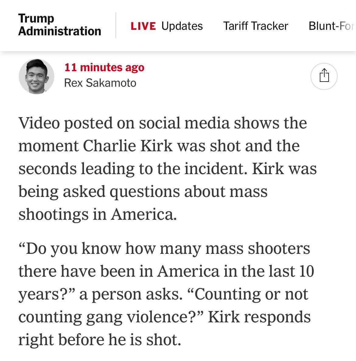
Task: Click the words Kirk responds
Action: [x=259, y=317]
